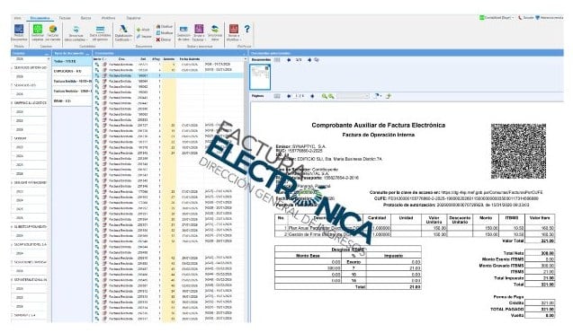The image size is (573, 333).
Task: Open the Digitalización Certificada tool
Action: 123,32
